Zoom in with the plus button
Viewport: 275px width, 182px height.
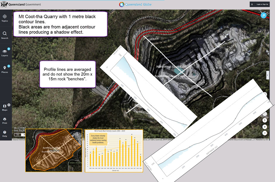click(x=265, y=127)
